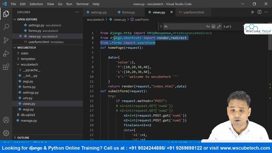Toggle Use Regular Expression in find widget
272x153 pixels.
click(219, 26)
